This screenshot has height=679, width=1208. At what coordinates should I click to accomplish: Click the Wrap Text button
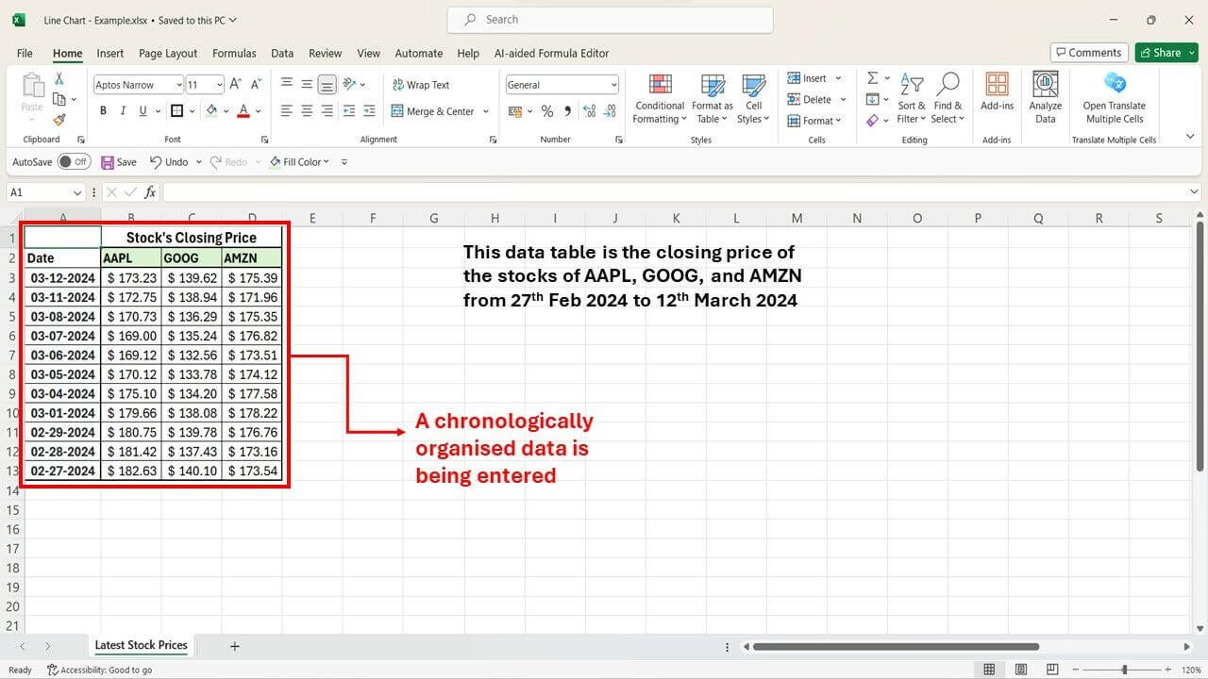point(420,85)
